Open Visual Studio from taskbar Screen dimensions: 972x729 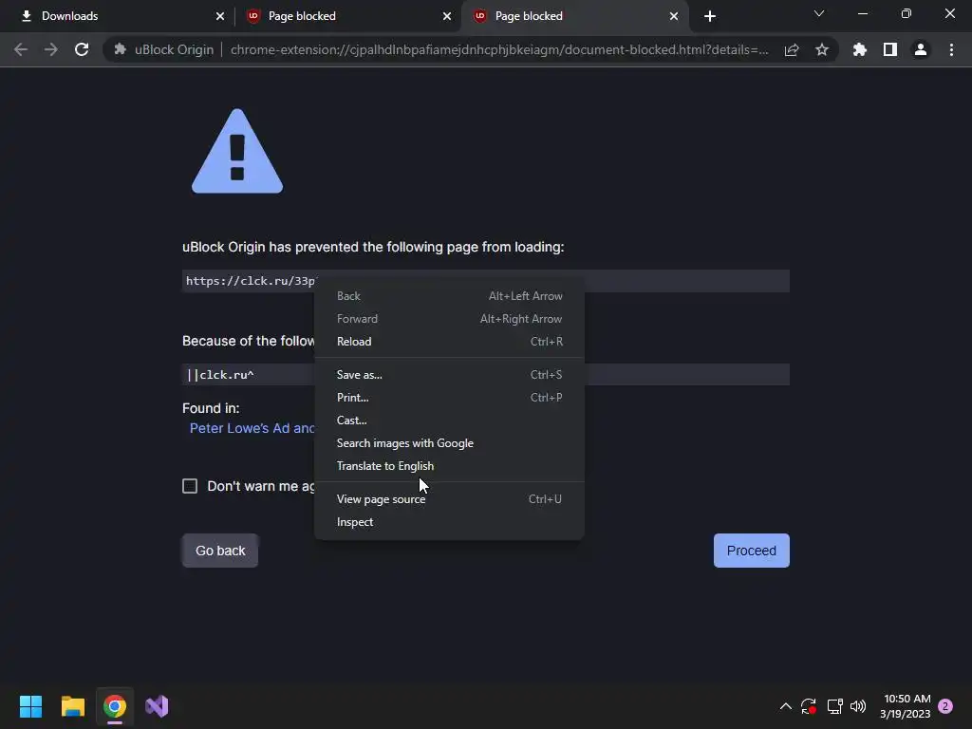(x=157, y=706)
